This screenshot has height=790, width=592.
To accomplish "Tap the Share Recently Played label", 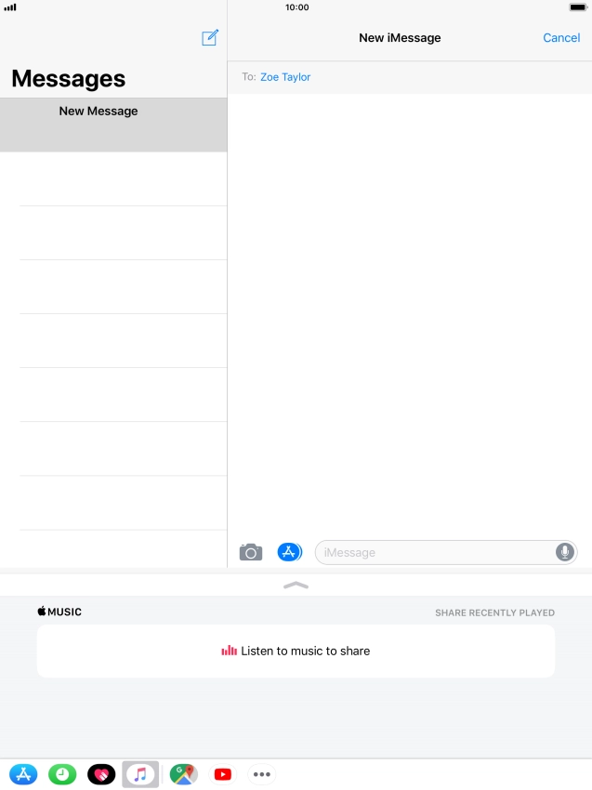I will click(x=494, y=612).
